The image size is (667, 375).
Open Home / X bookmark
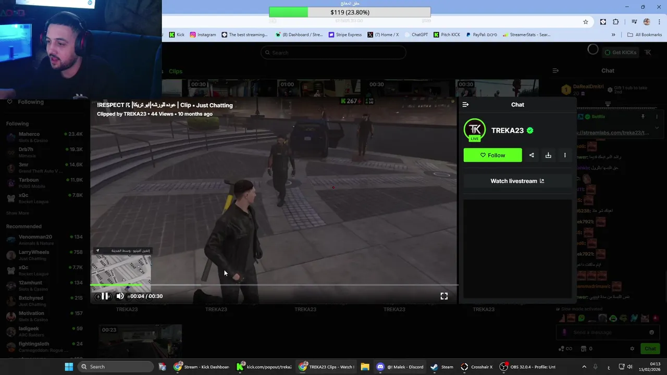click(x=383, y=35)
